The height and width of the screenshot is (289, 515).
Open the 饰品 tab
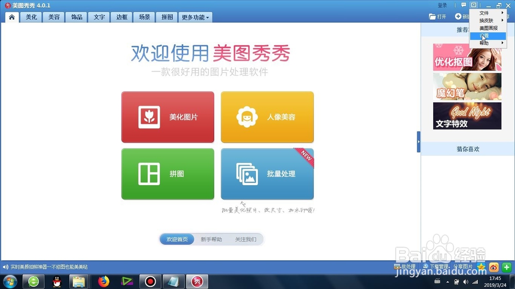(x=77, y=17)
